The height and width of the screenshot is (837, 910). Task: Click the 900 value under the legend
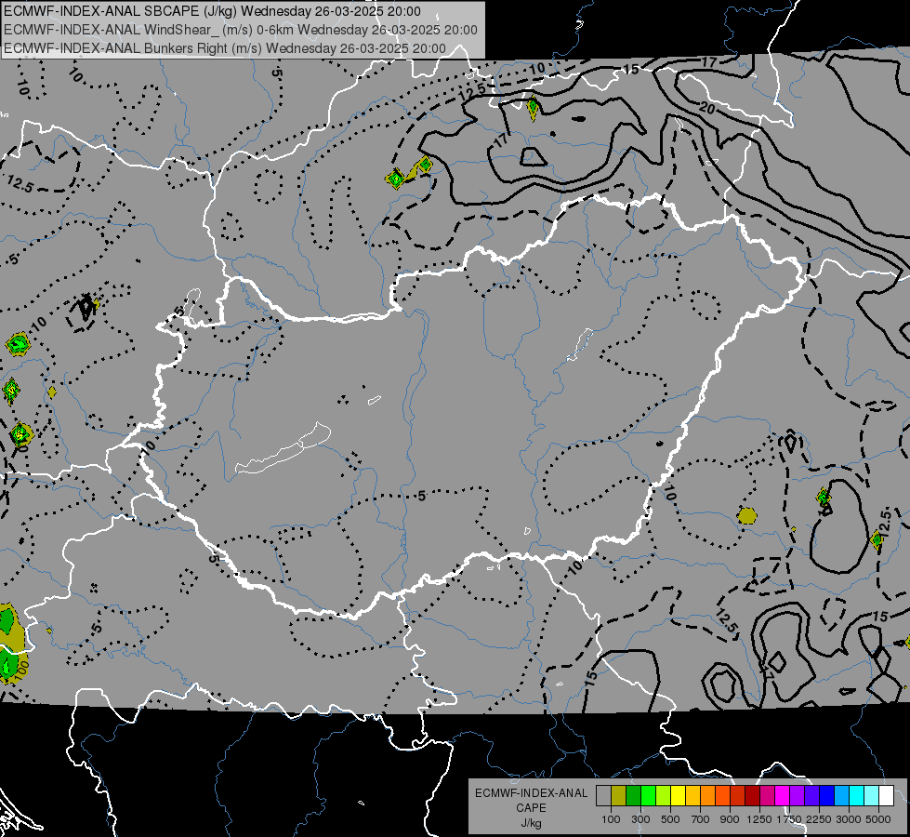(x=730, y=819)
